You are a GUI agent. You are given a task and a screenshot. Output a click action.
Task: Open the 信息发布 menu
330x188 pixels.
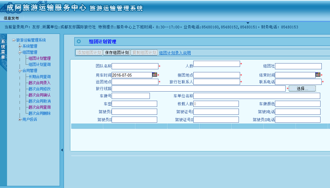tap(11, 18)
